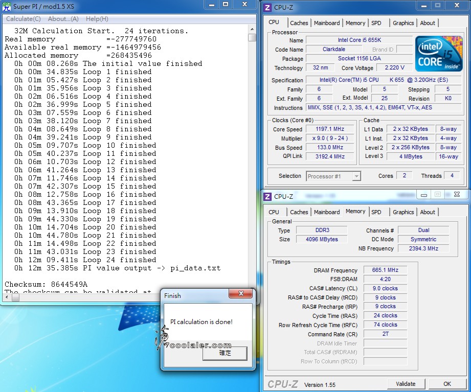
Task: Click the code name value 'Clarkdale'
Action: tap(334, 49)
